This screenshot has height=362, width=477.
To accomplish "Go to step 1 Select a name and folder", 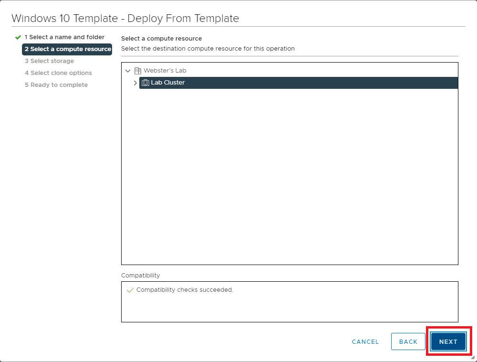I will pyautogui.click(x=64, y=37).
